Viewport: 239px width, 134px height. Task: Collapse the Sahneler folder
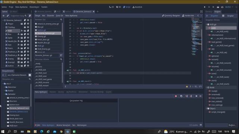(4, 94)
